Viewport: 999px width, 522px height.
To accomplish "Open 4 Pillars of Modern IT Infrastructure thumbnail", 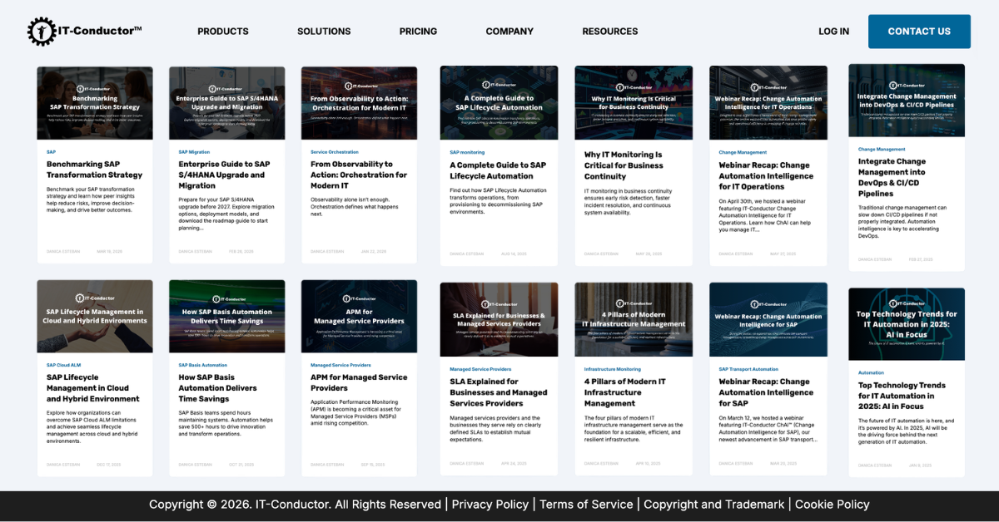I will (x=634, y=319).
